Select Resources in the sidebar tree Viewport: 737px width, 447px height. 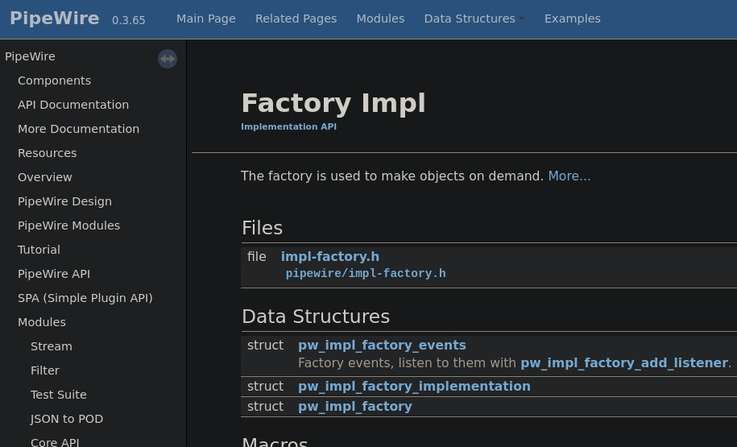[47, 153]
